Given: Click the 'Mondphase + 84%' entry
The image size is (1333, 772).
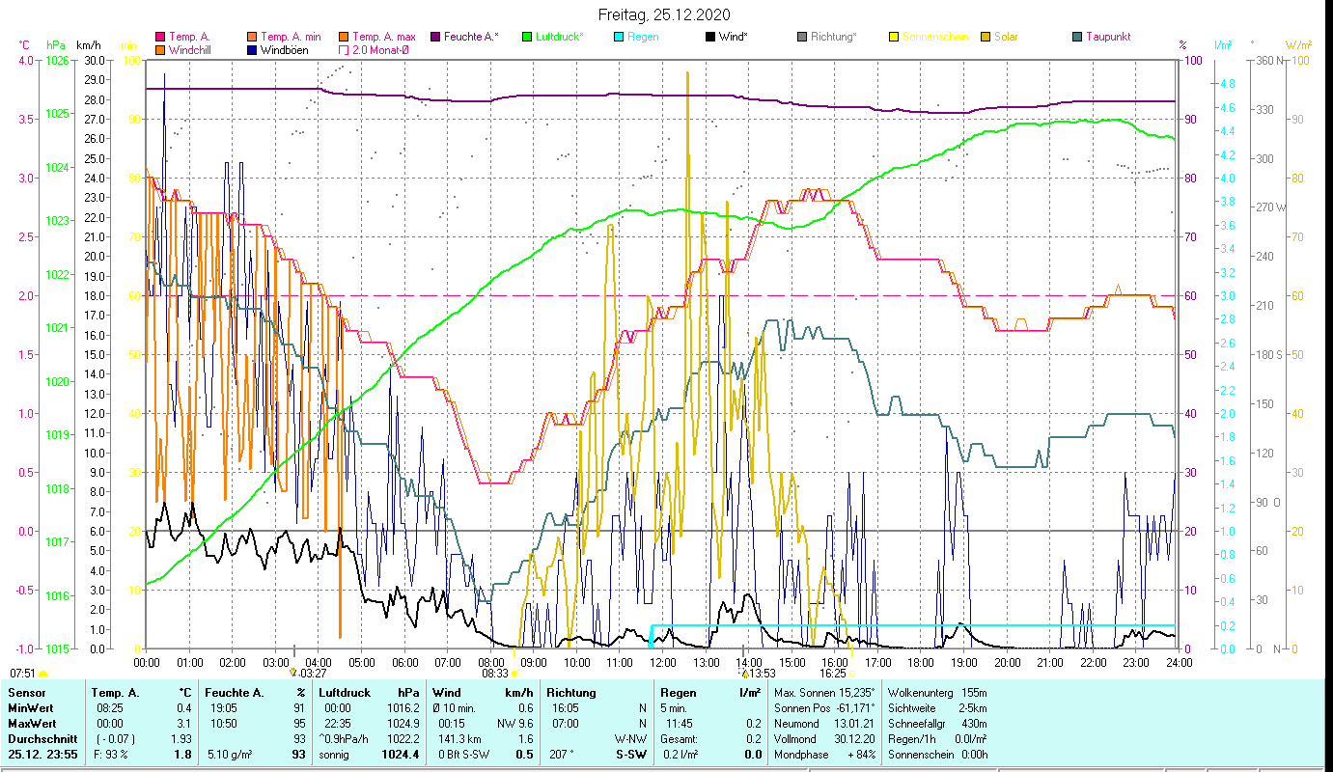Looking at the screenshot, I should [x=824, y=755].
